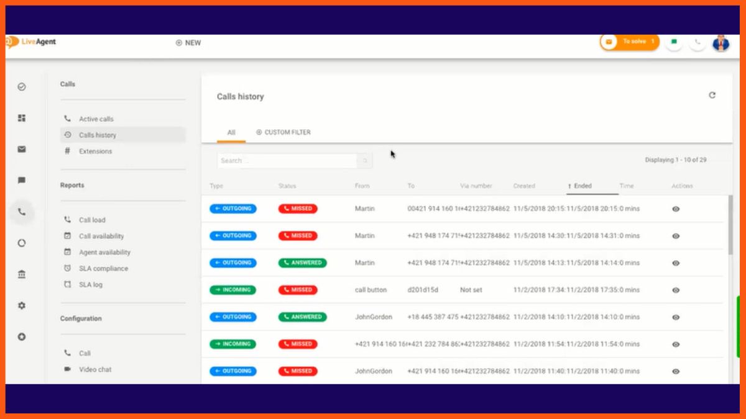This screenshot has height=419, width=746.
Task: Open the dashboard grid icon in sidebar
Action: pyautogui.click(x=22, y=118)
